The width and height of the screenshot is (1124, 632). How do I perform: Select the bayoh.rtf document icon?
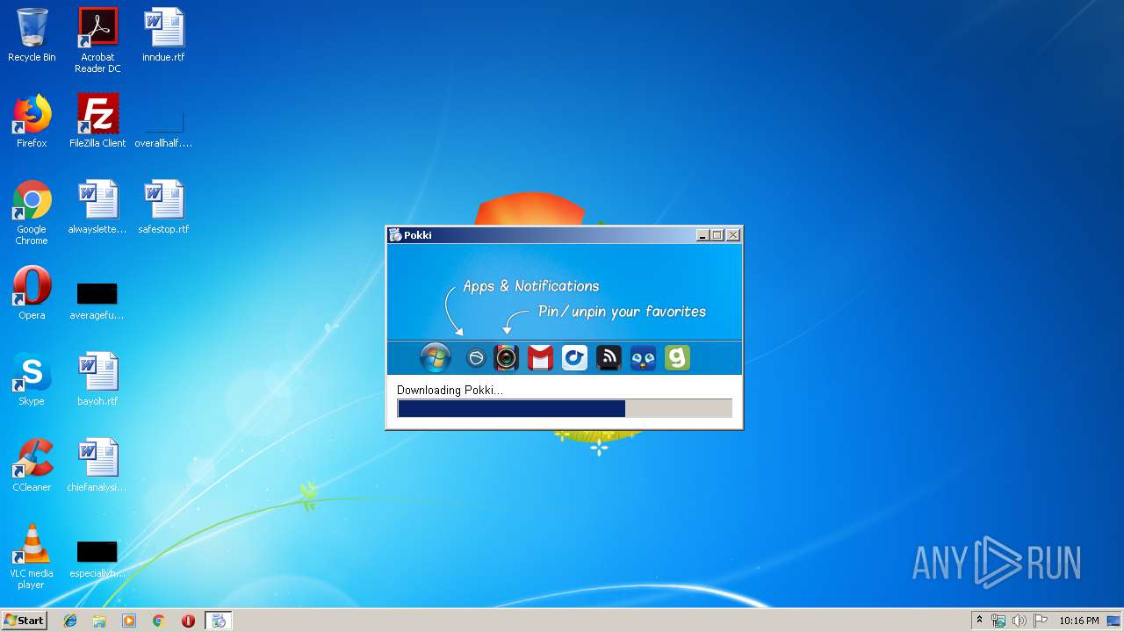click(x=97, y=379)
